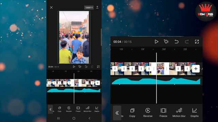Click the 00:04 / 00:15 timecode in enlarged panel

(x=123, y=42)
